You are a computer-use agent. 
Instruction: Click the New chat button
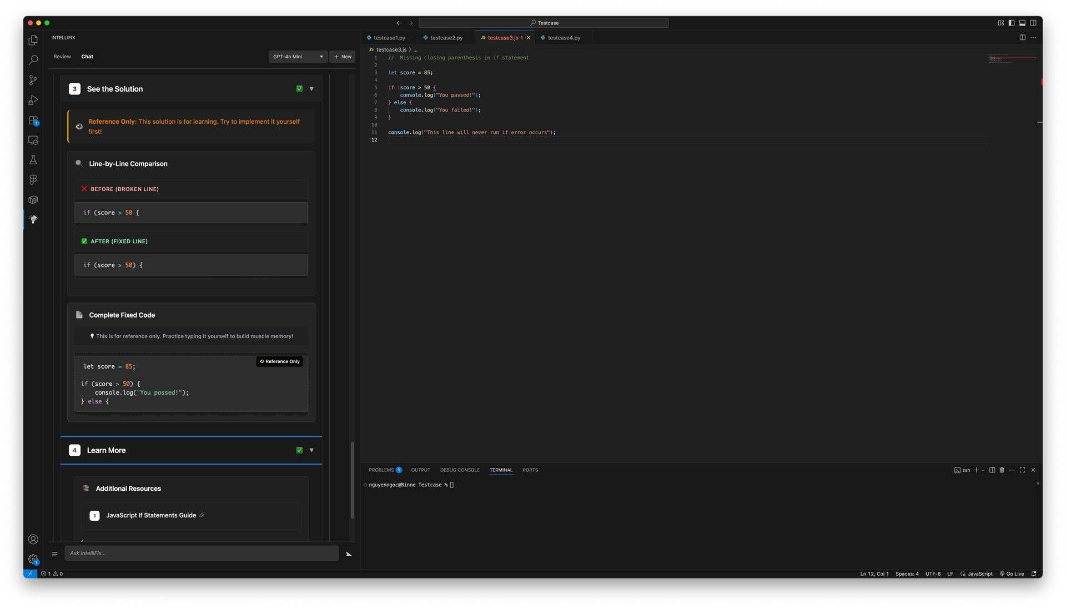point(343,57)
